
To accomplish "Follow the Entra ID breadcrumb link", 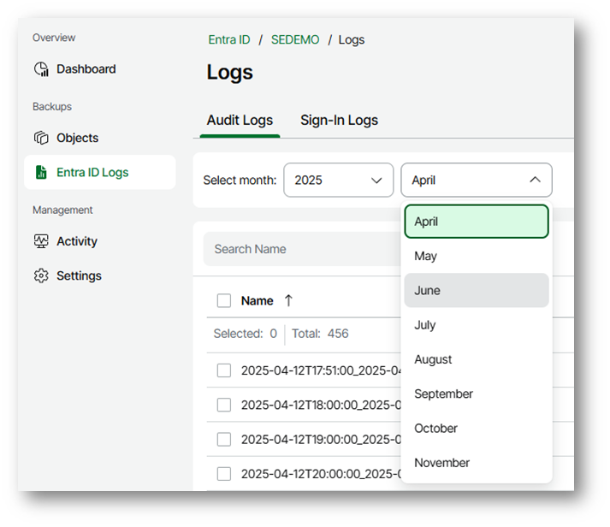I will pyautogui.click(x=229, y=40).
